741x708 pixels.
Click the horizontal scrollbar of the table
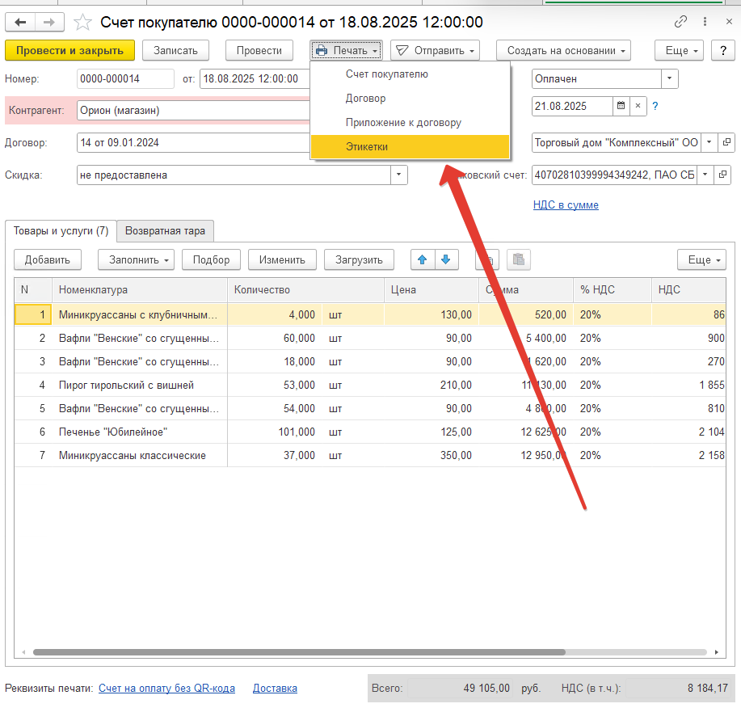[299, 652]
